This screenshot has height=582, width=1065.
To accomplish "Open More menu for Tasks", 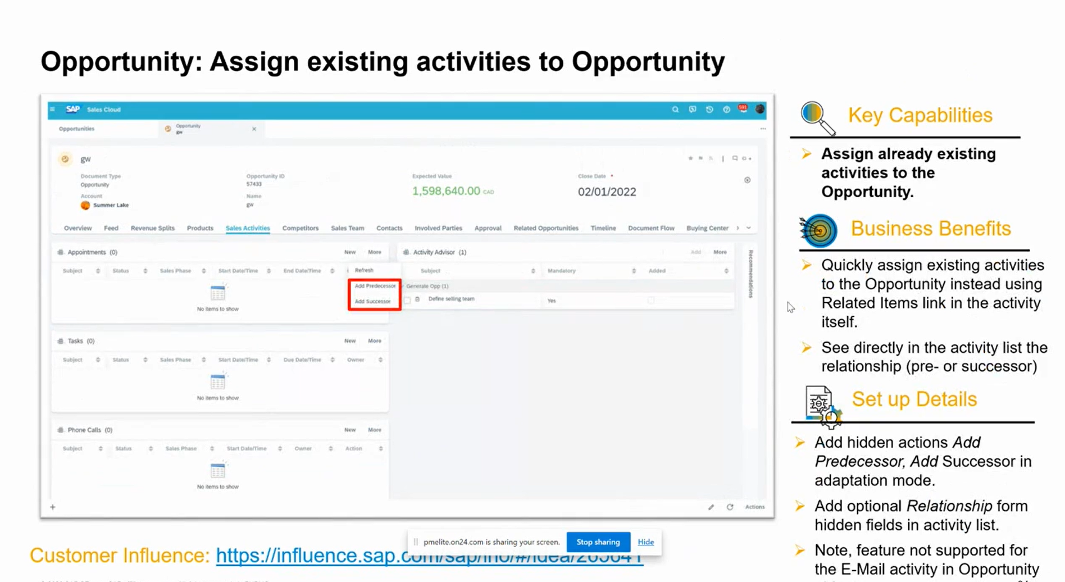I will pyautogui.click(x=374, y=341).
